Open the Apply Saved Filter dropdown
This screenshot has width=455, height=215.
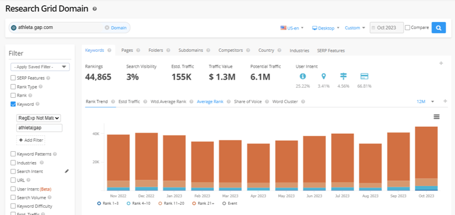pos(40,67)
